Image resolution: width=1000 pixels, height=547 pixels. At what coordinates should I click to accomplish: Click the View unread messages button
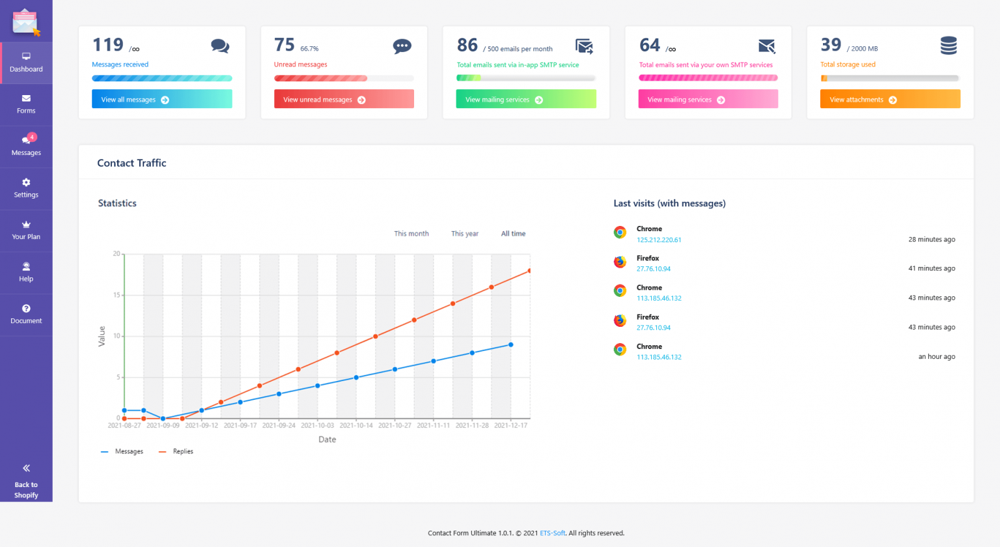344,100
